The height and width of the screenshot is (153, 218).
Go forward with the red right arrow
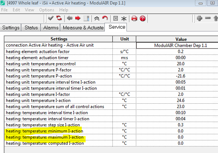pyautogui.click(x=78, y=18)
